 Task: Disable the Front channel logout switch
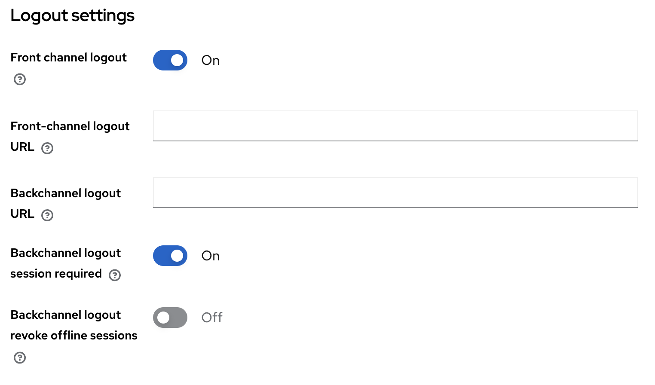pyautogui.click(x=170, y=60)
